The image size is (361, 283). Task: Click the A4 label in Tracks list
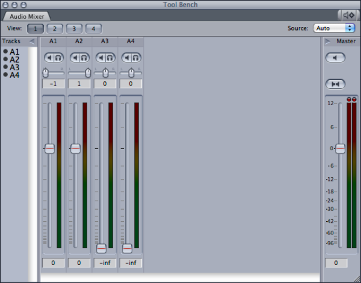pos(14,75)
